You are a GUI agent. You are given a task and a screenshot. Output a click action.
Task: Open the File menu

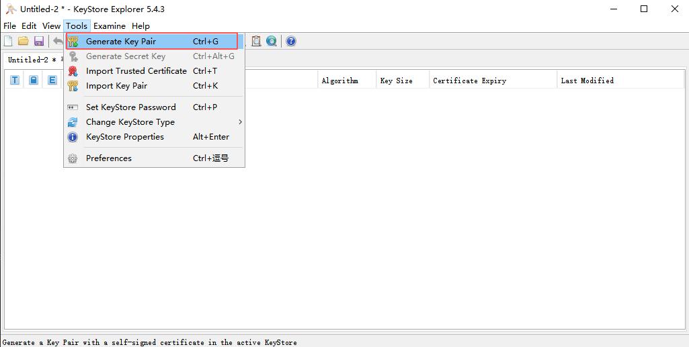(9, 26)
